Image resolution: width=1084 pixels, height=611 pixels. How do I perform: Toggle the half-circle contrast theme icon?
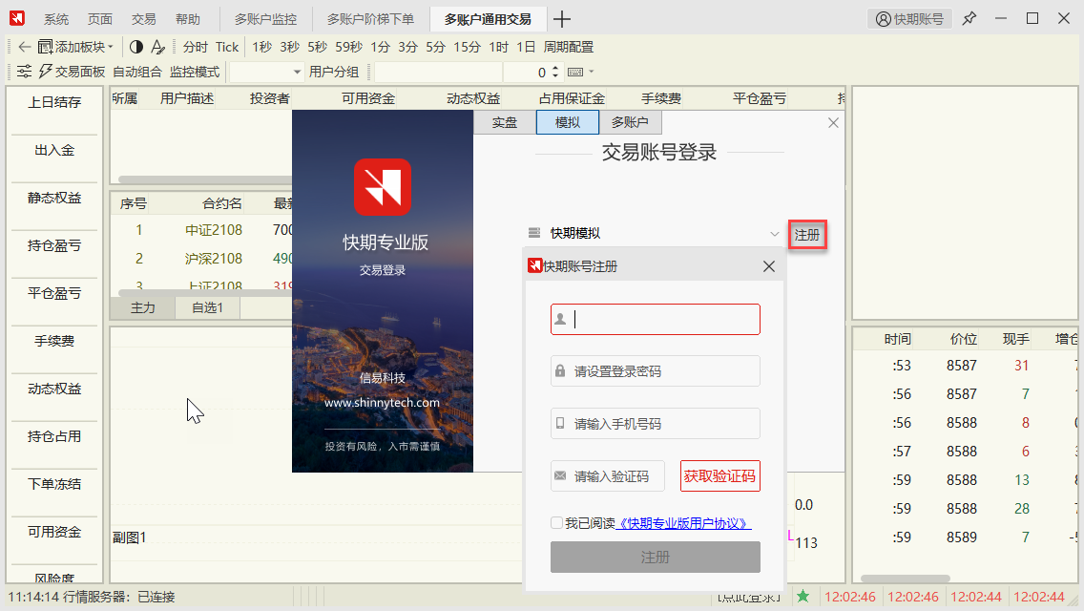(x=136, y=47)
